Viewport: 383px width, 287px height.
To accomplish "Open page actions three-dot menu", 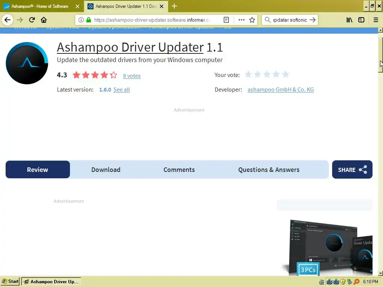I will [241, 20].
